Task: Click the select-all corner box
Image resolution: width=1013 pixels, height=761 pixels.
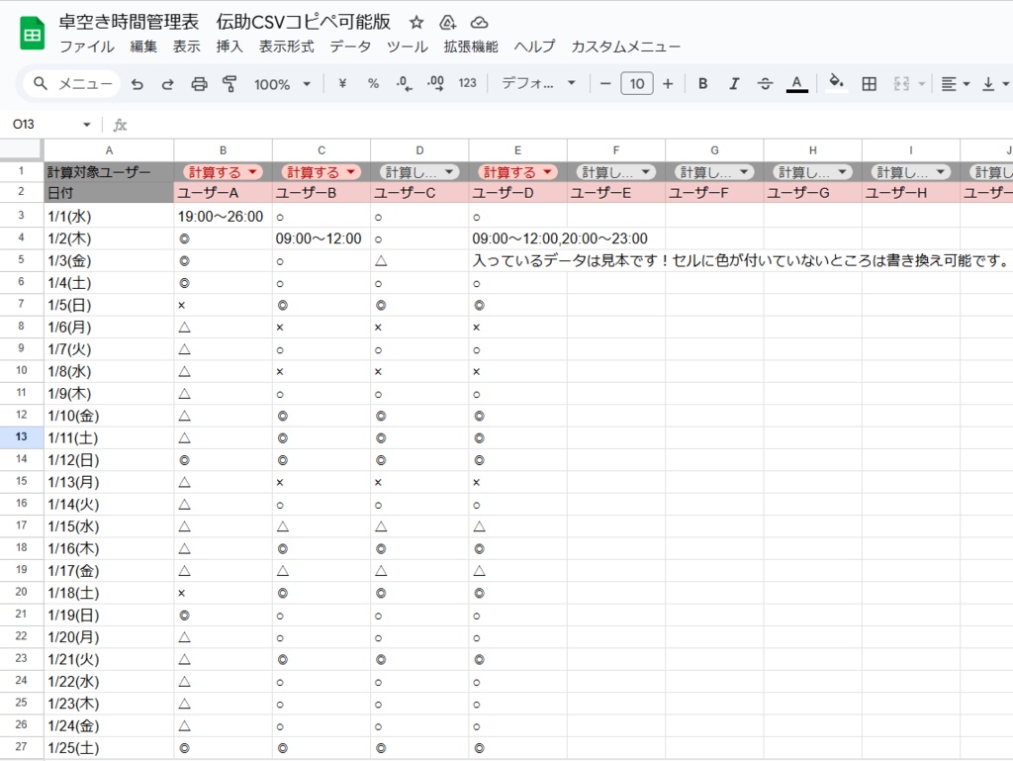Action: (x=22, y=149)
